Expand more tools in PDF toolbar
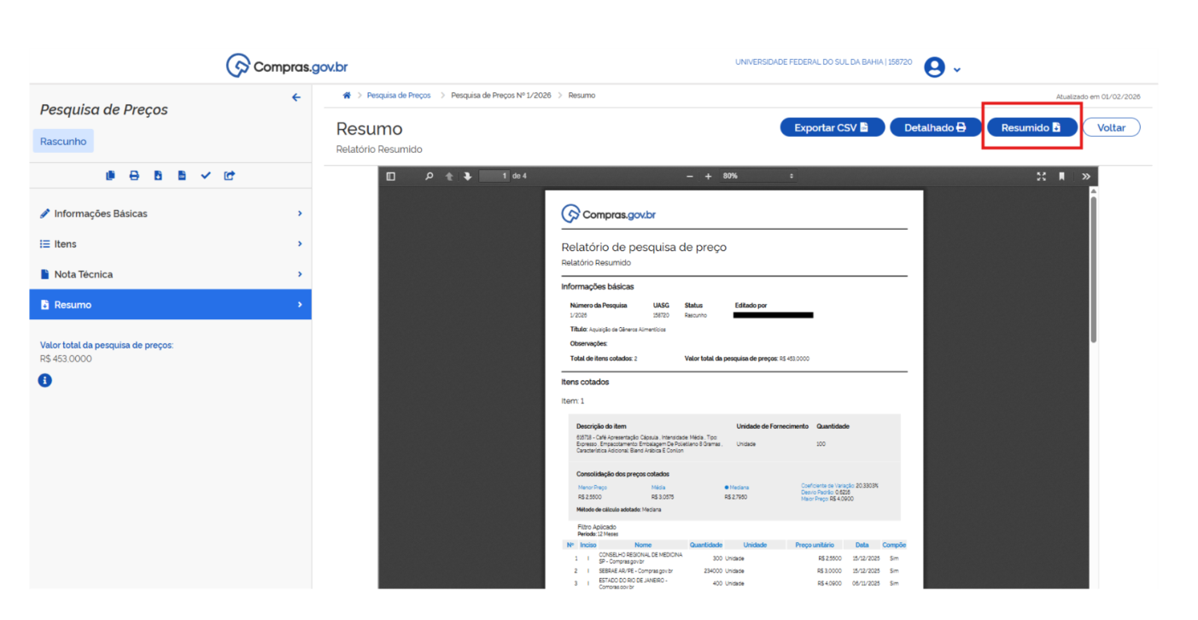The image size is (1198, 620). pyautogui.click(x=1085, y=176)
